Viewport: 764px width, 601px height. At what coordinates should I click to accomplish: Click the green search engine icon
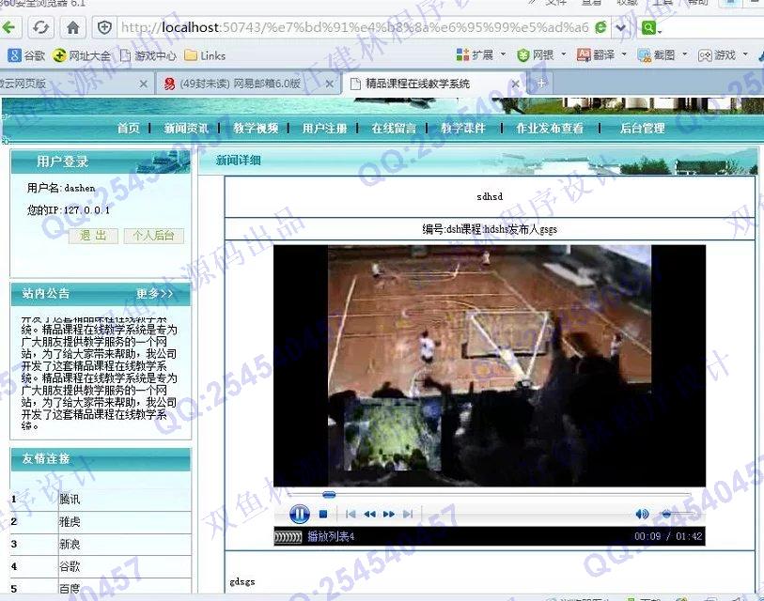pyautogui.click(x=648, y=28)
